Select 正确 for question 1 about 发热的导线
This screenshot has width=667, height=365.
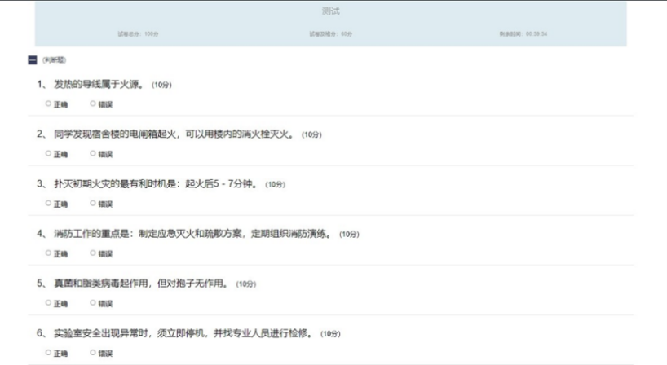(49, 103)
